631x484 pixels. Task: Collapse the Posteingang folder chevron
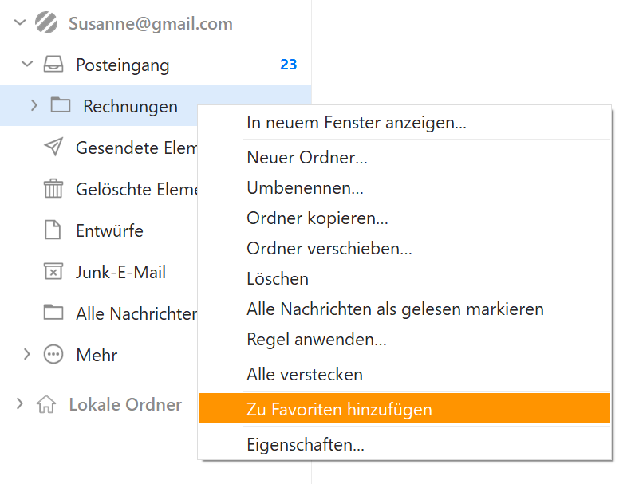[27, 64]
